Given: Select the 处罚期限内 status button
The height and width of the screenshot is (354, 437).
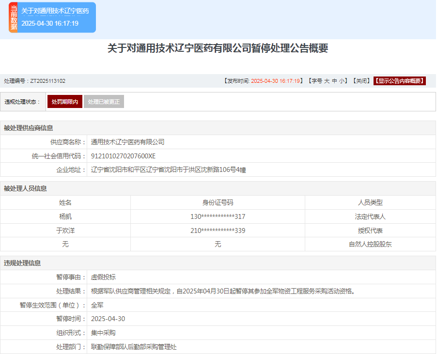Looking at the screenshot, I should point(64,102).
